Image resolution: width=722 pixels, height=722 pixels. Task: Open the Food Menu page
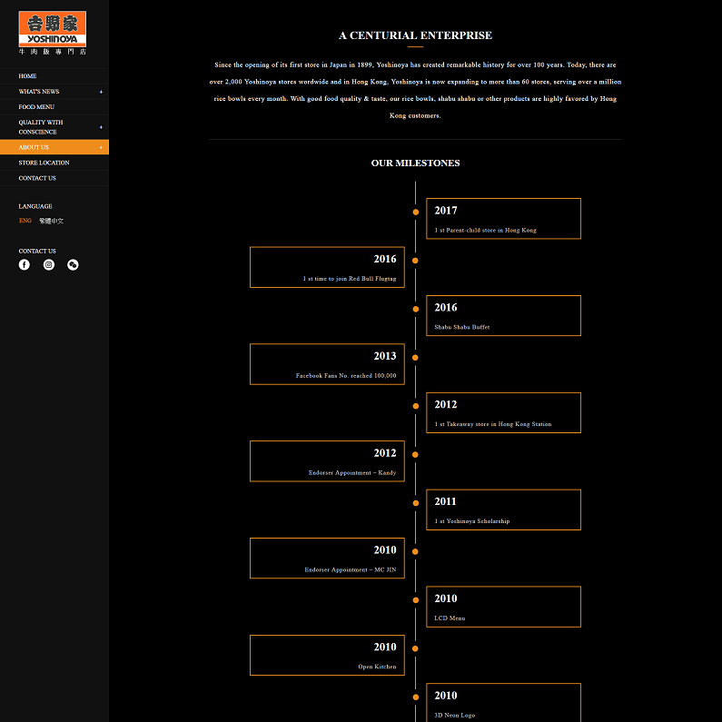click(54, 107)
